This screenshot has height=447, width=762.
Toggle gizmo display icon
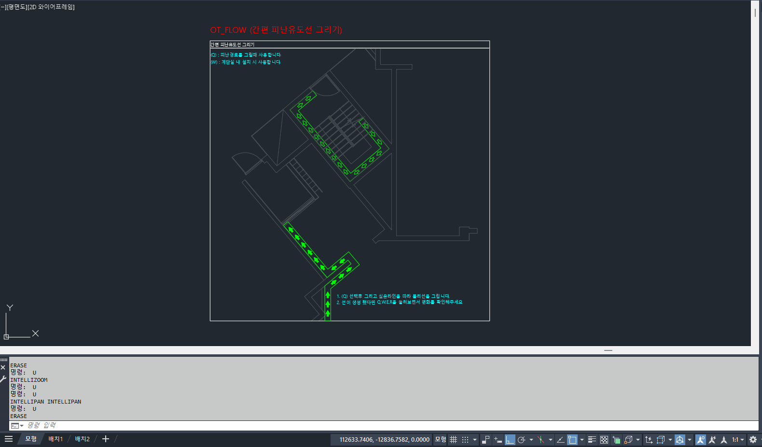pyautogui.click(x=680, y=440)
